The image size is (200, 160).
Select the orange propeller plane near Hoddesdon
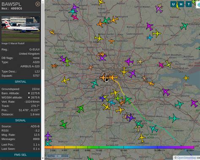(111, 41)
